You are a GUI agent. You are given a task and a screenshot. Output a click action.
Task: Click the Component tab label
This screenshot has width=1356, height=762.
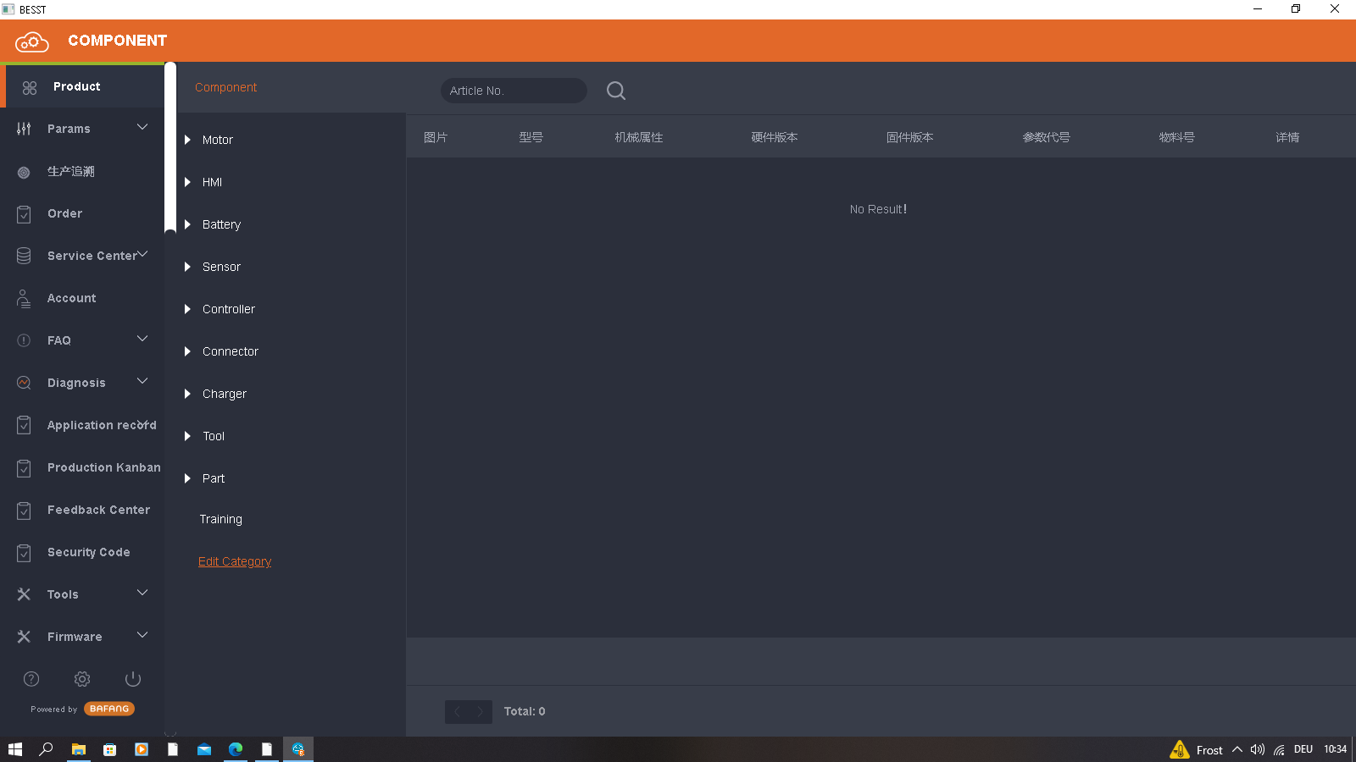click(x=225, y=87)
